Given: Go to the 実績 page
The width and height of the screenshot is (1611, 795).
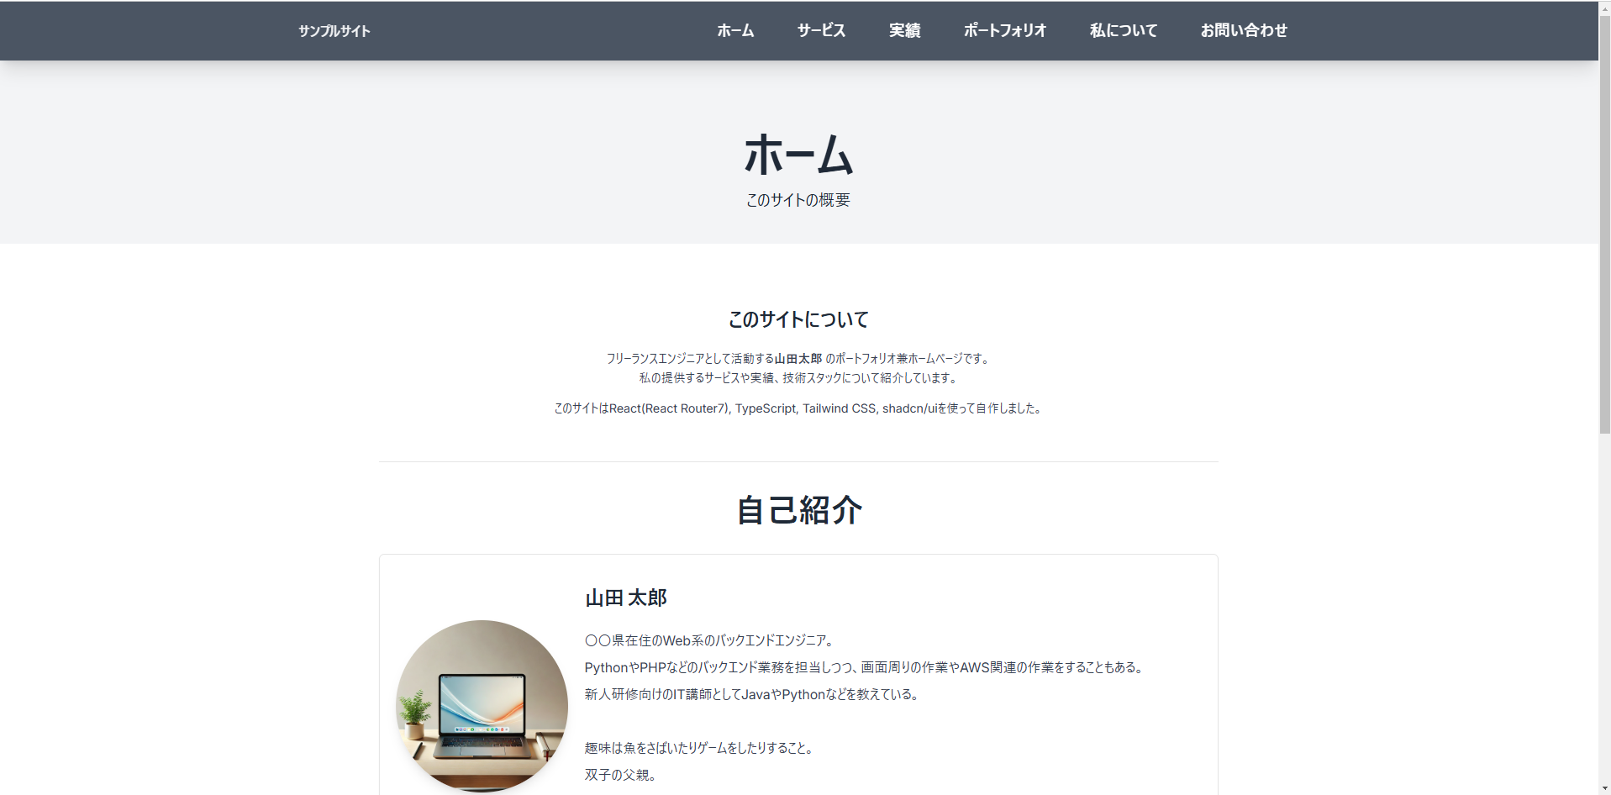Looking at the screenshot, I should tap(904, 30).
